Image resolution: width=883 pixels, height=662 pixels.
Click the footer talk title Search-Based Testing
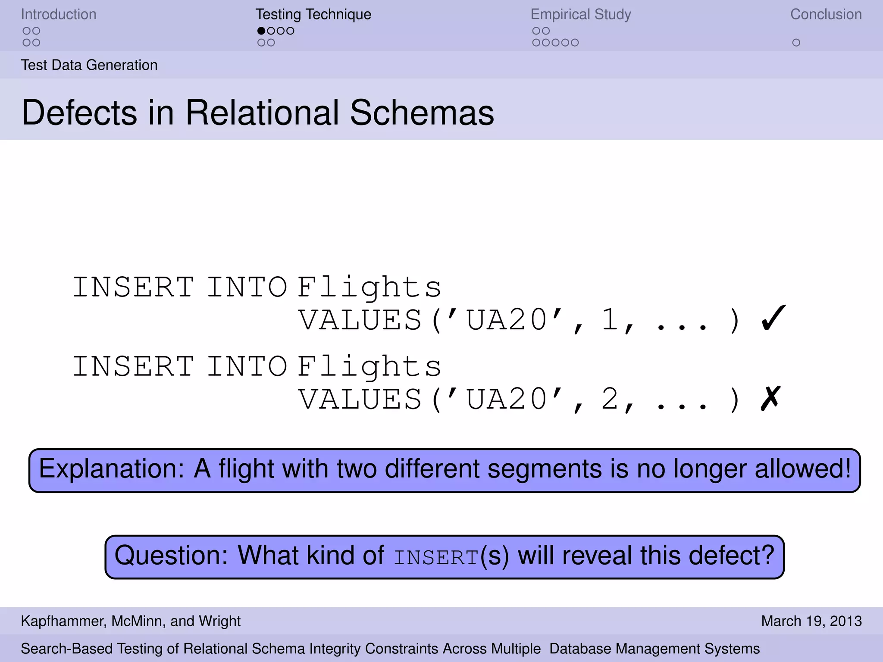pos(390,649)
